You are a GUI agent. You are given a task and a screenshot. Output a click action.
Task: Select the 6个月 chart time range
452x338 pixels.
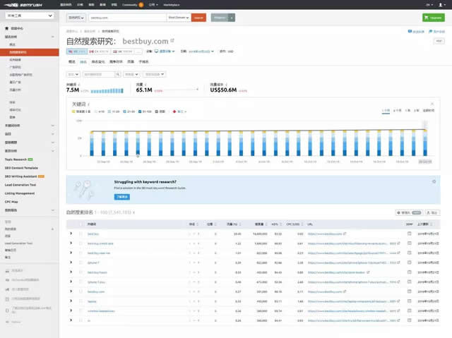(x=398, y=111)
